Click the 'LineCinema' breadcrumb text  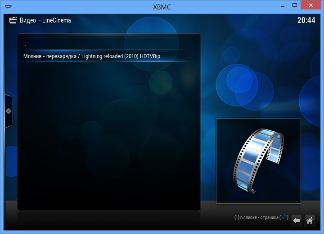point(56,20)
